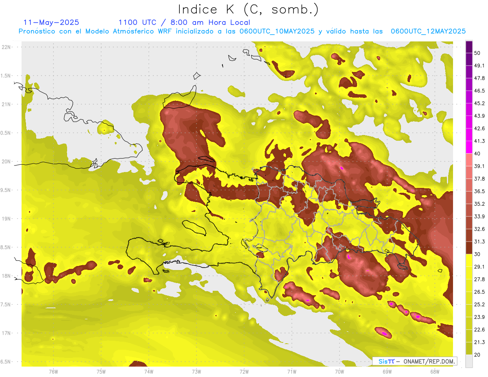
Task: Click the "21N" latitude label
Action: click(7, 104)
